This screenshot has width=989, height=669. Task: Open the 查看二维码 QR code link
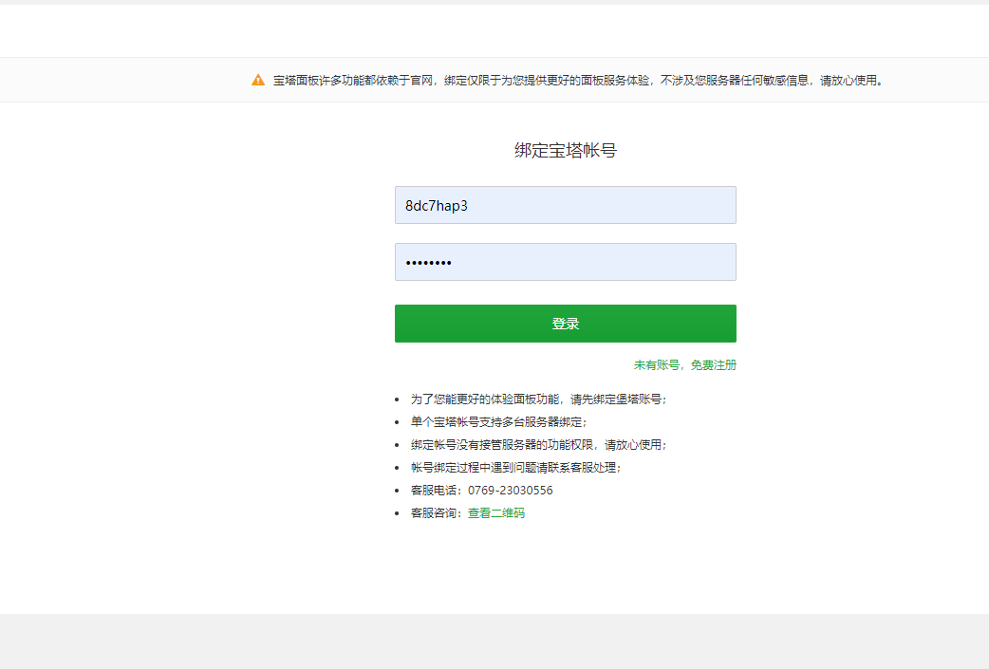click(x=495, y=513)
